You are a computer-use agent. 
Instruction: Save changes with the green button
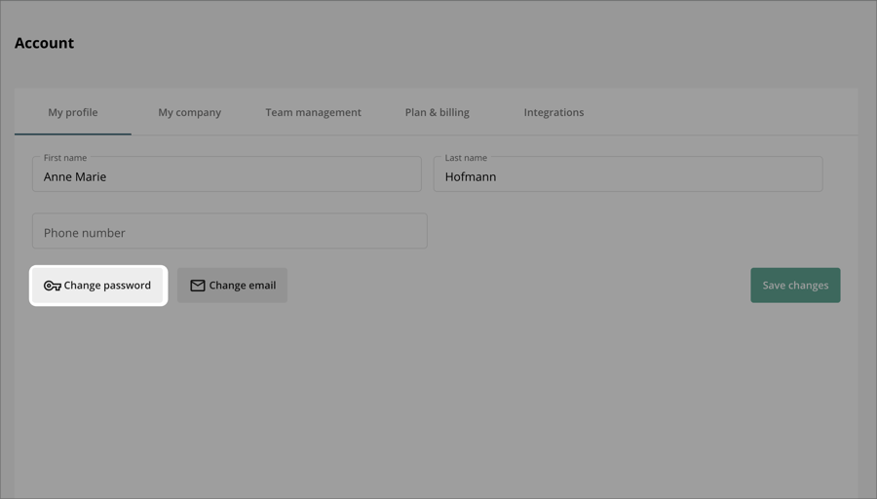(x=795, y=286)
